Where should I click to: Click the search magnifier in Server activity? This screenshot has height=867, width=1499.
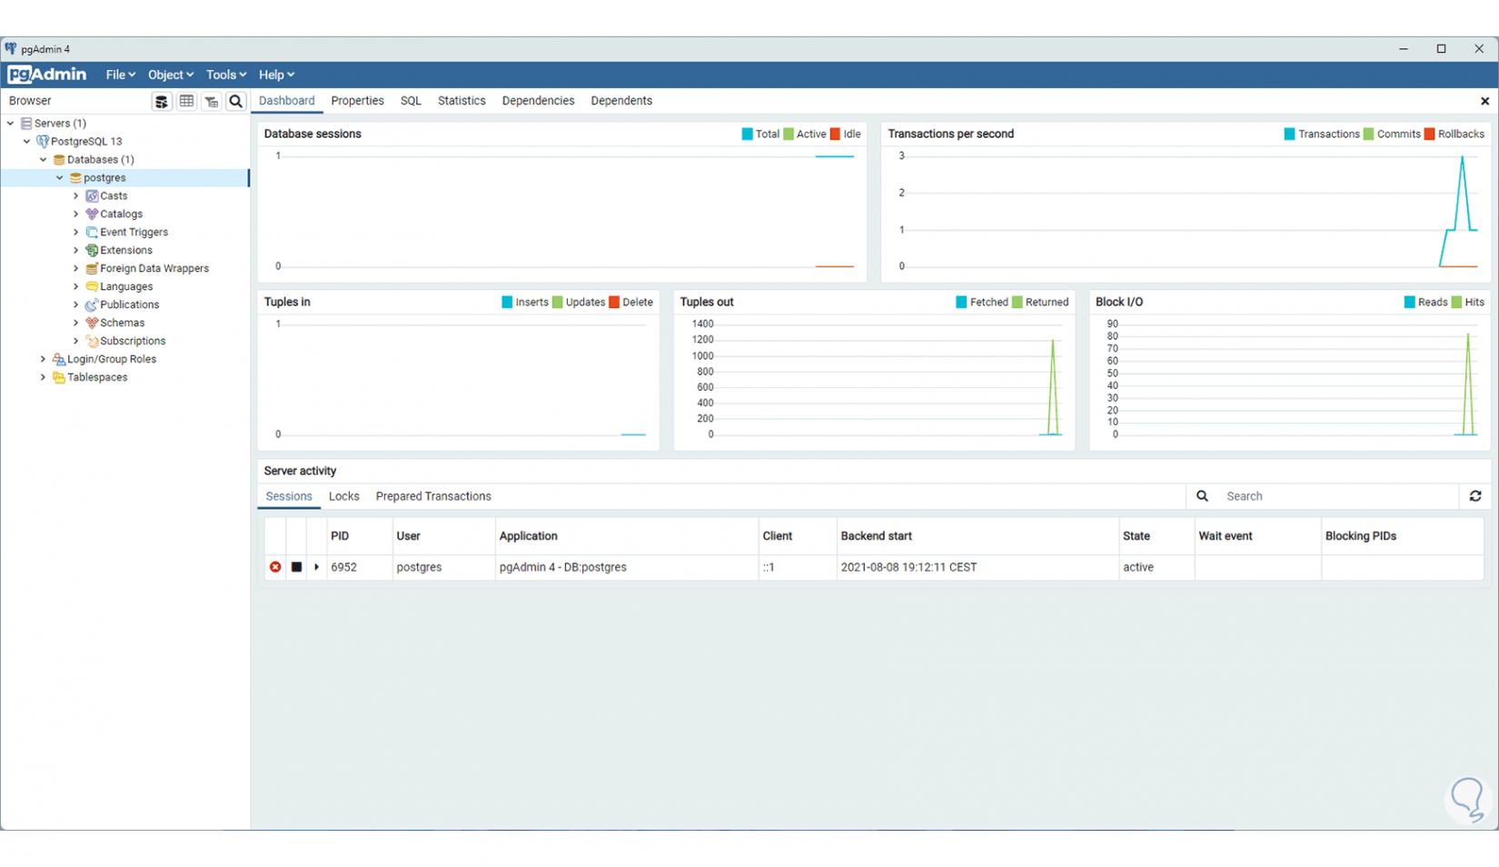click(x=1202, y=496)
